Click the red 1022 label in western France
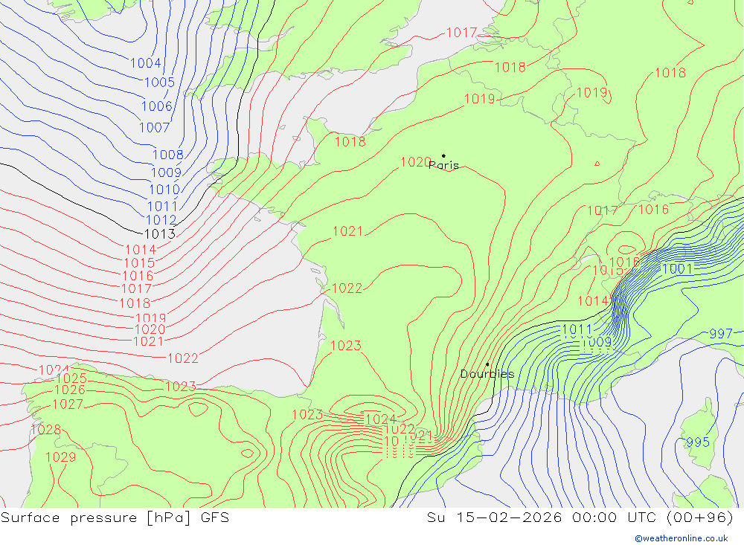Viewport: 744px width, 545px height. pos(347,288)
